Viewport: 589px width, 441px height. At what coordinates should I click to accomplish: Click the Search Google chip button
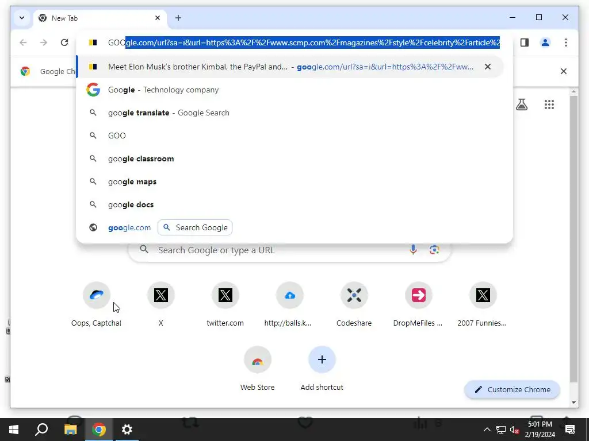pos(195,227)
